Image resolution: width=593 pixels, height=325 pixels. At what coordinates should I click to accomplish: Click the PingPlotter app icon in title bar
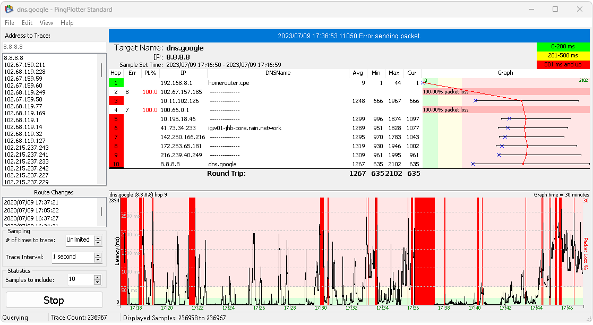click(9, 9)
